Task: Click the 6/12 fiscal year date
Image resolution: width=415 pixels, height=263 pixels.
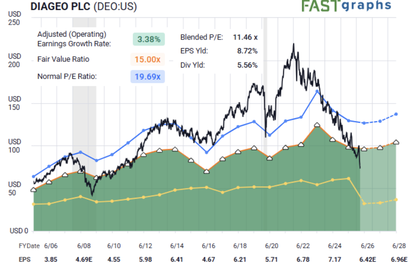Action: (146, 246)
